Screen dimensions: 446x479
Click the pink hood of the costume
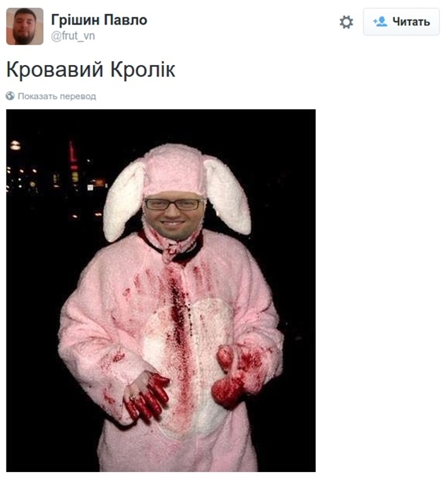click(174, 170)
